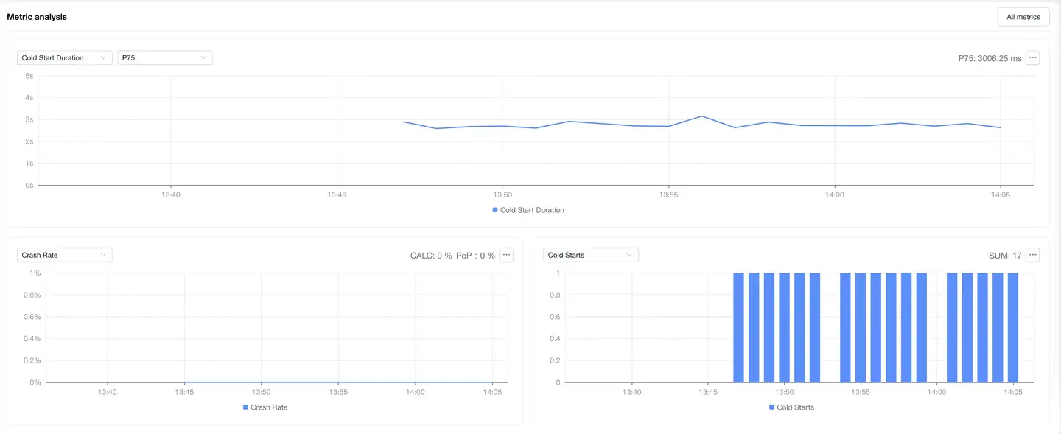Expand the Cold Start Duration metric dropdown
The image size is (1061, 434).
click(64, 57)
